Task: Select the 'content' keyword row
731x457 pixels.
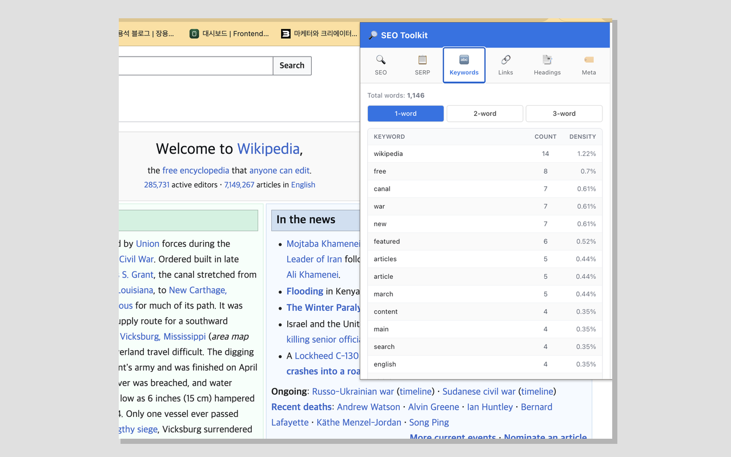Action: pos(485,311)
